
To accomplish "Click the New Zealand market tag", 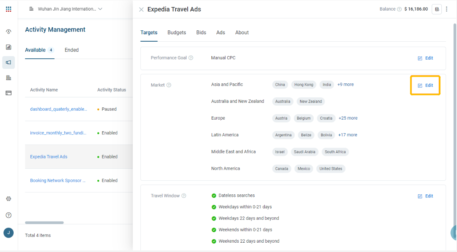I will click(311, 102).
